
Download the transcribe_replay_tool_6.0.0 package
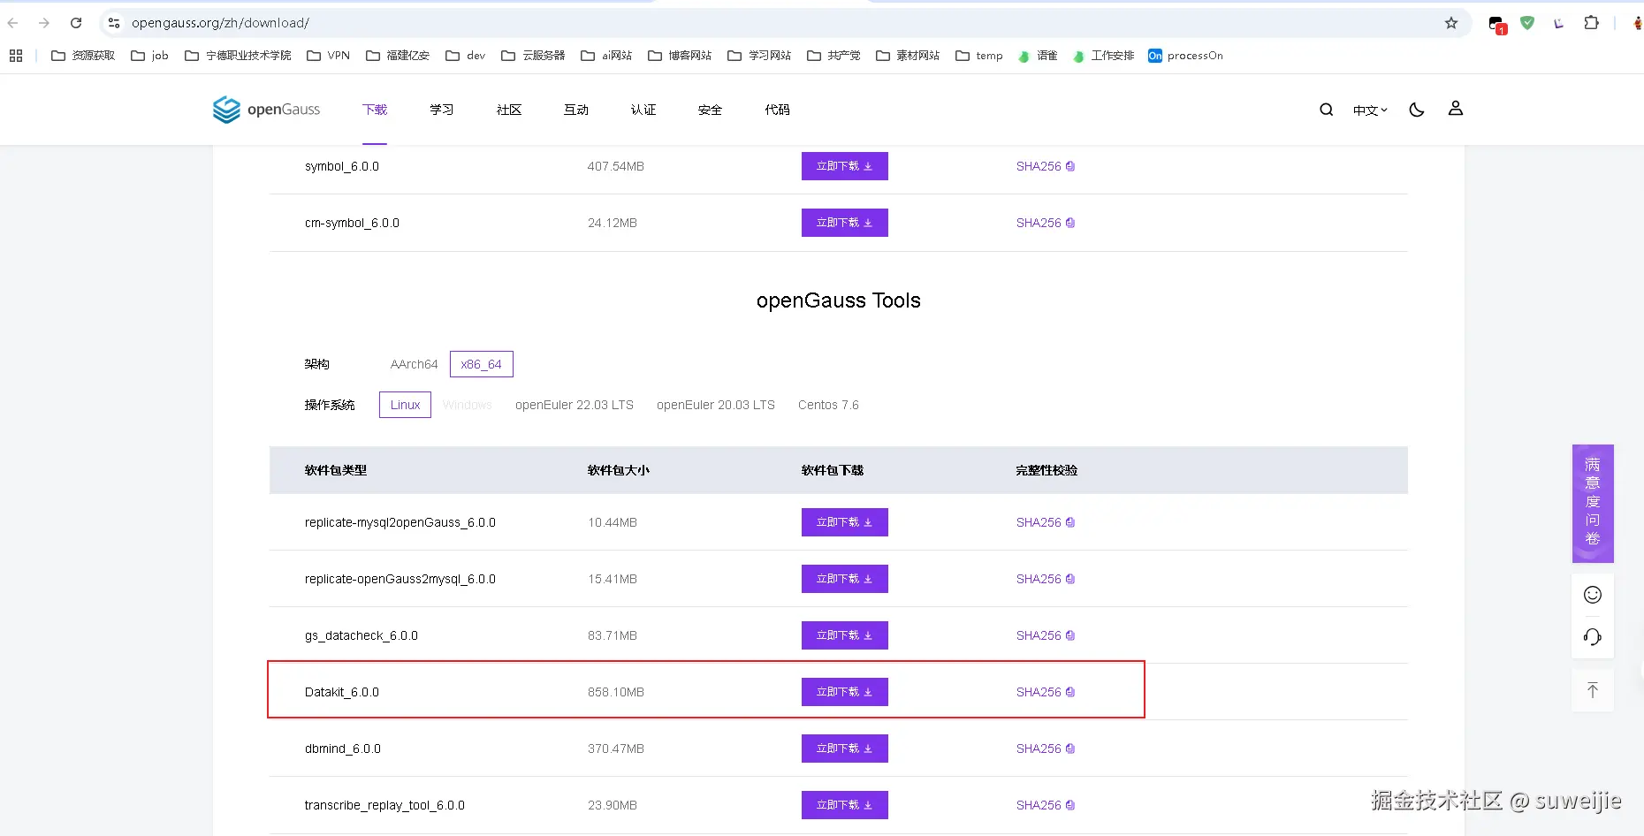point(845,805)
